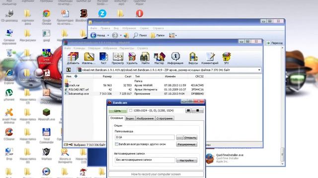
Task: Open the Избранное menu in WinRAR
Action: coord(110,48)
